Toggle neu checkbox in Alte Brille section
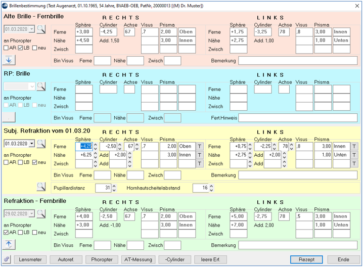The width and height of the screenshot is (363, 267). [x=34, y=48]
